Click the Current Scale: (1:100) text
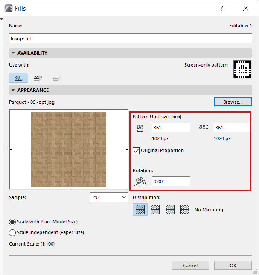This screenshot has height=275, width=259. tap(32, 244)
